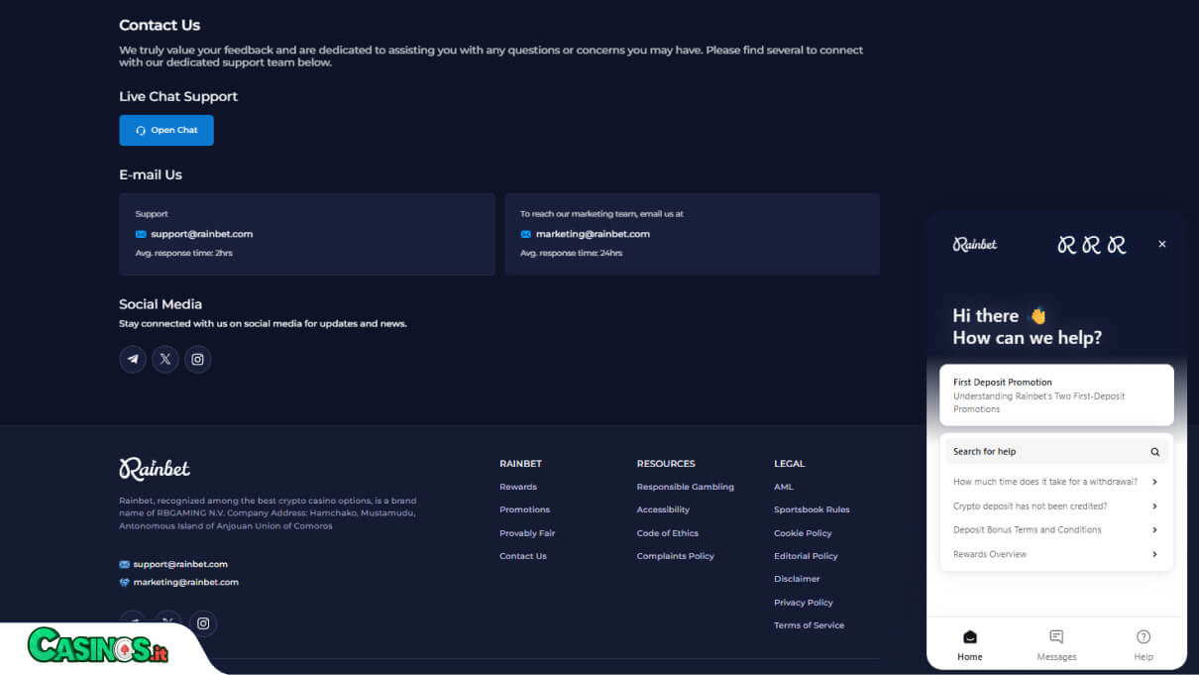Expand 'Crypto deposit has not been credited?'
The image size is (1199, 675).
tap(1056, 506)
